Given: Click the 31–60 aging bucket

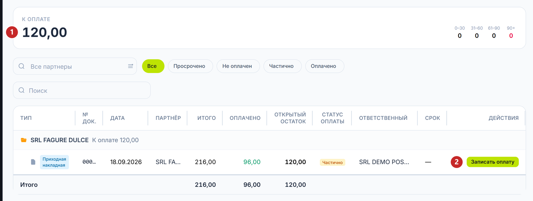Looking at the screenshot, I should [x=477, y=32].
